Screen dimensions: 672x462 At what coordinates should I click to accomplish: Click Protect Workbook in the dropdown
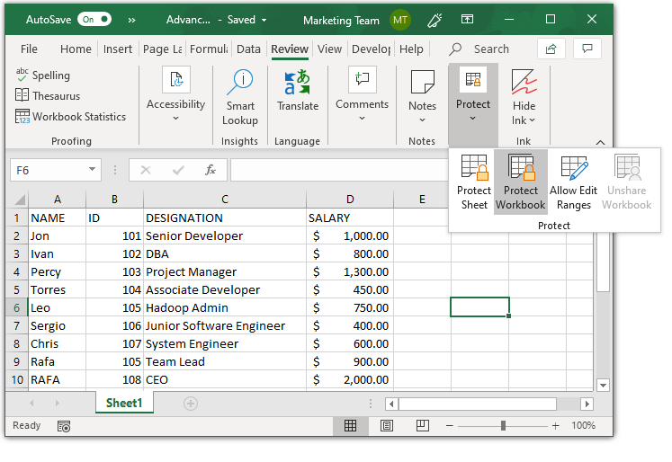pos(520,182)
